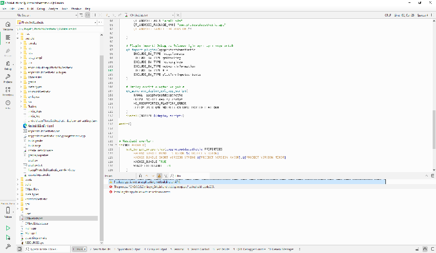This screenshot has height=253, width=436.
Task: Open the Help mode
Action: tap(8, 105)
